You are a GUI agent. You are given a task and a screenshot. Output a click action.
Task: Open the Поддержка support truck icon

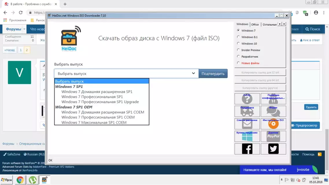(x=247, y=111)
